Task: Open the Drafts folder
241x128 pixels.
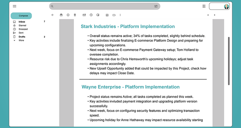Action: 22,37
